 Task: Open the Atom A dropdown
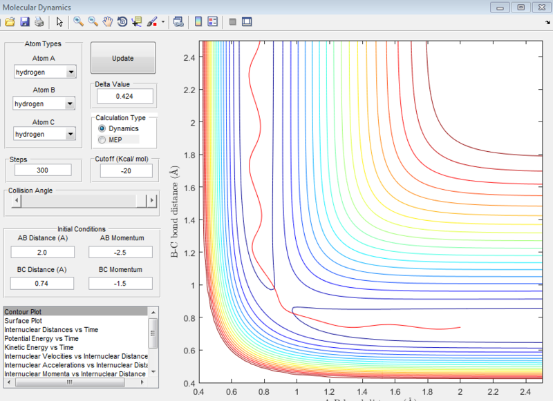(71, 72)
